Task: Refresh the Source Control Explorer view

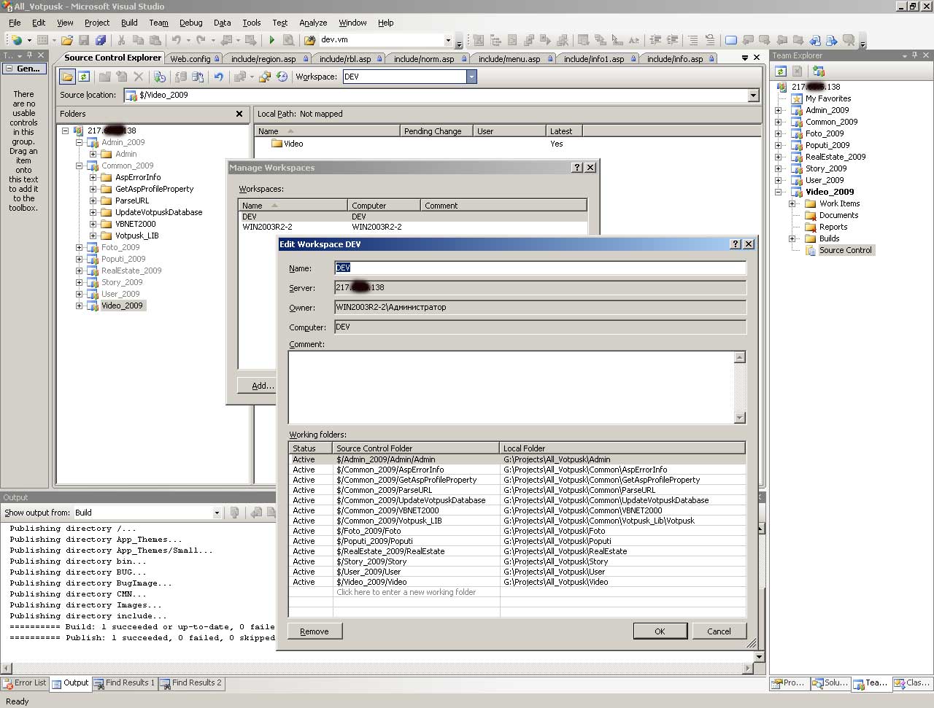Action: [x=84, y=77]
